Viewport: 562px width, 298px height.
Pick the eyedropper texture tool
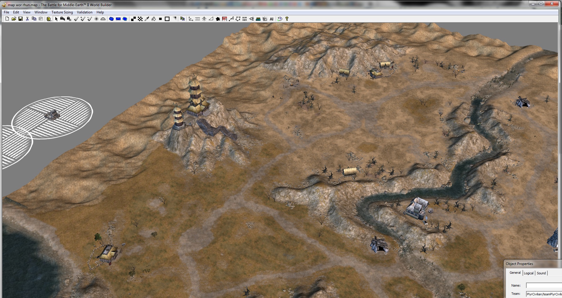tap(147, 19)
